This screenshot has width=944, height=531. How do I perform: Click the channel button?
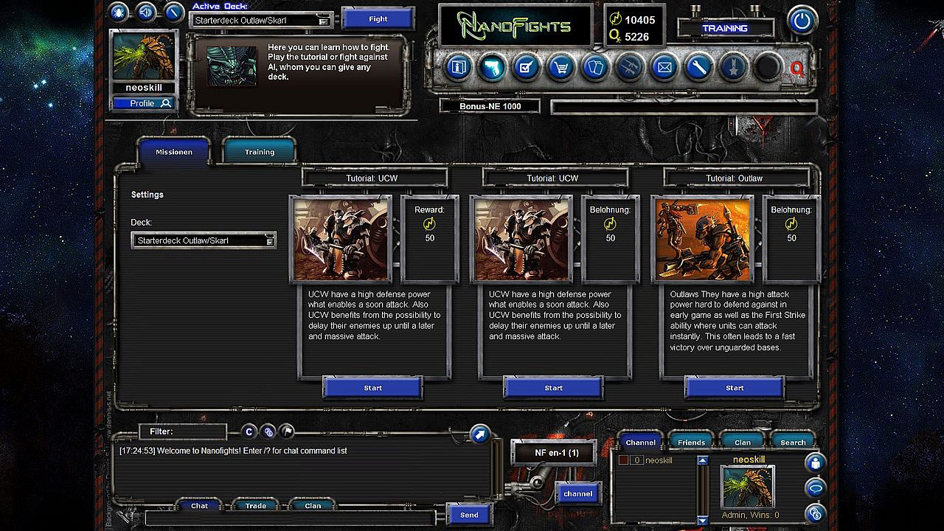[x=577, y=493]
